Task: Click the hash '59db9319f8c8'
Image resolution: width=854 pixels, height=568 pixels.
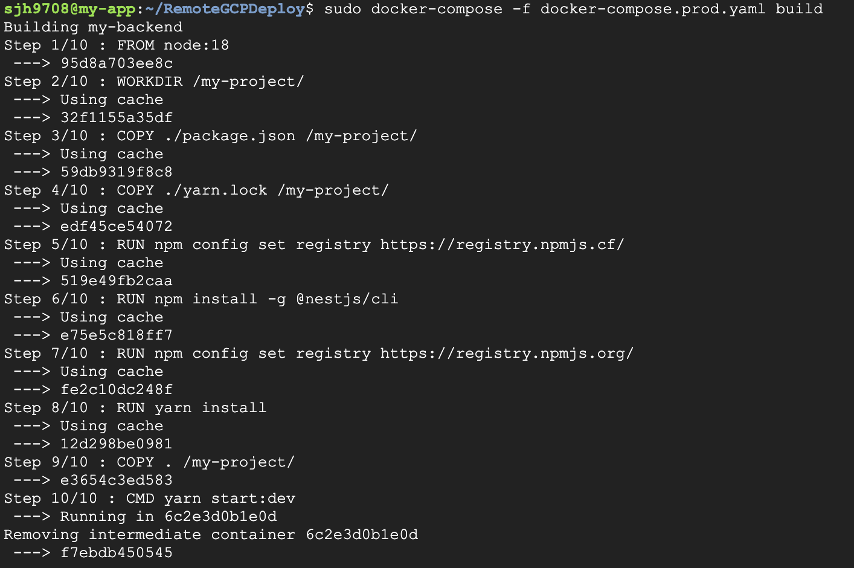Action: point(117,172)
